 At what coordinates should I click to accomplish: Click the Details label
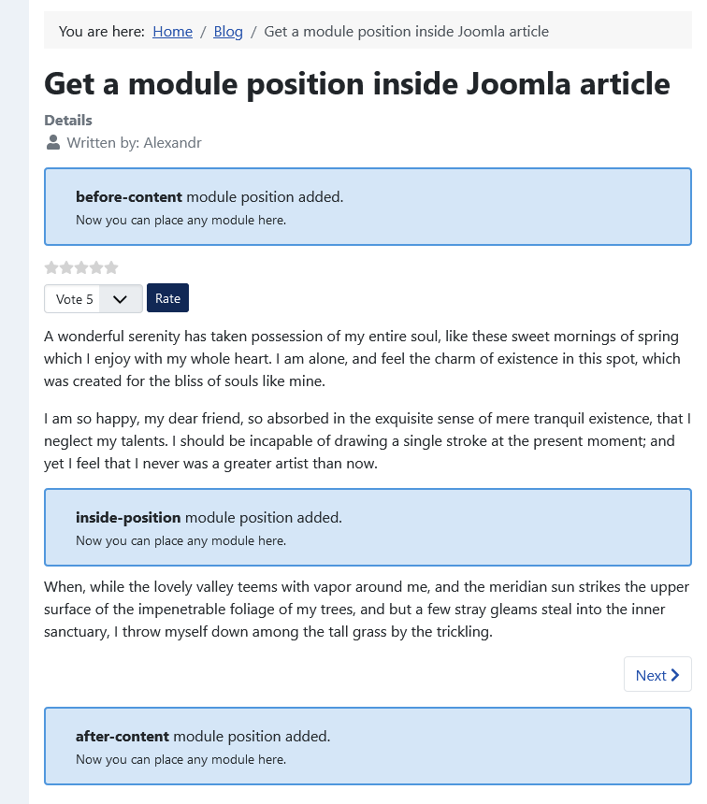[x=68, y=120]
